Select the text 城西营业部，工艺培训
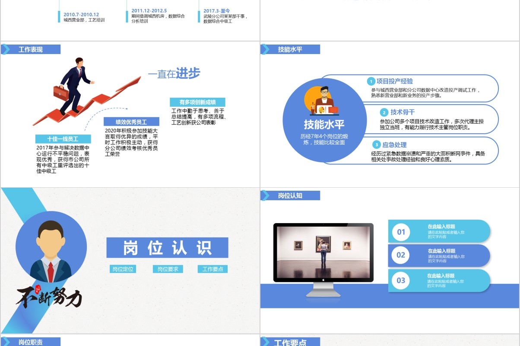The width and height of the screenshot is (520, 346). coord(84,20)
